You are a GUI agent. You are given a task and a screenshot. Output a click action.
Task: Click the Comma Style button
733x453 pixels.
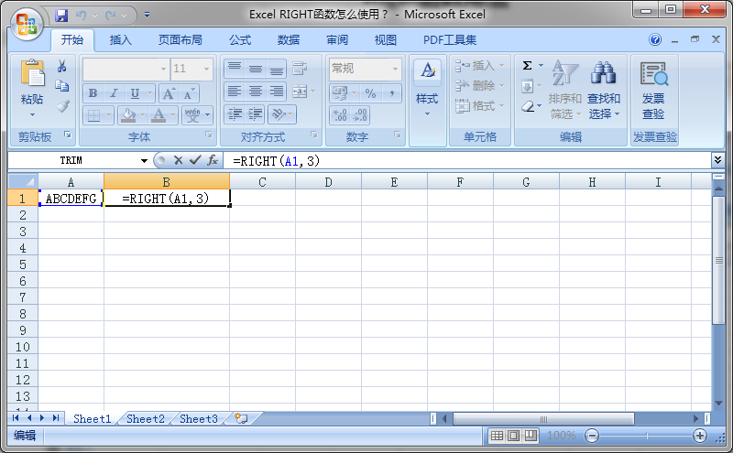(x=392, y=93)
